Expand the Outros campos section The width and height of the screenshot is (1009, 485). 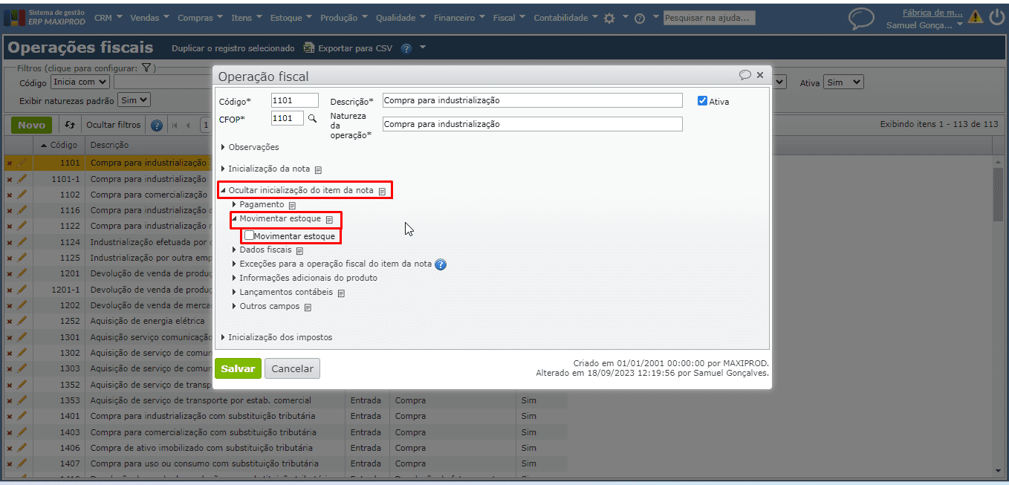pyautogui.click(x=266, y=306)
